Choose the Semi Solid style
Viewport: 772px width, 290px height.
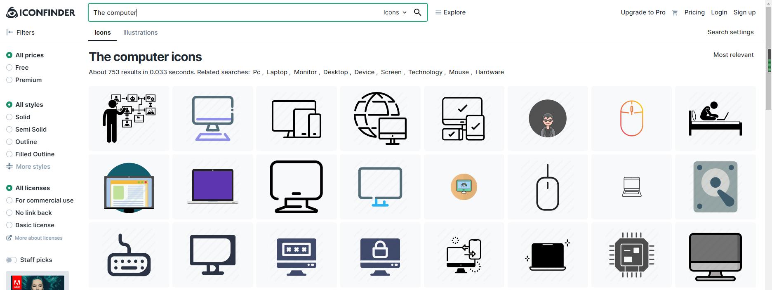click(x=9, y=130)
